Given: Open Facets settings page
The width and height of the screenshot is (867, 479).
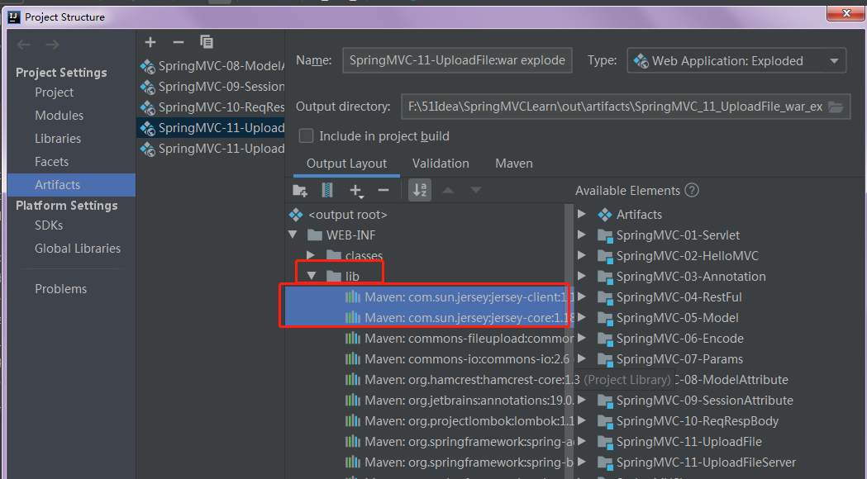Looking at the screenshot, I should (51, 162).
